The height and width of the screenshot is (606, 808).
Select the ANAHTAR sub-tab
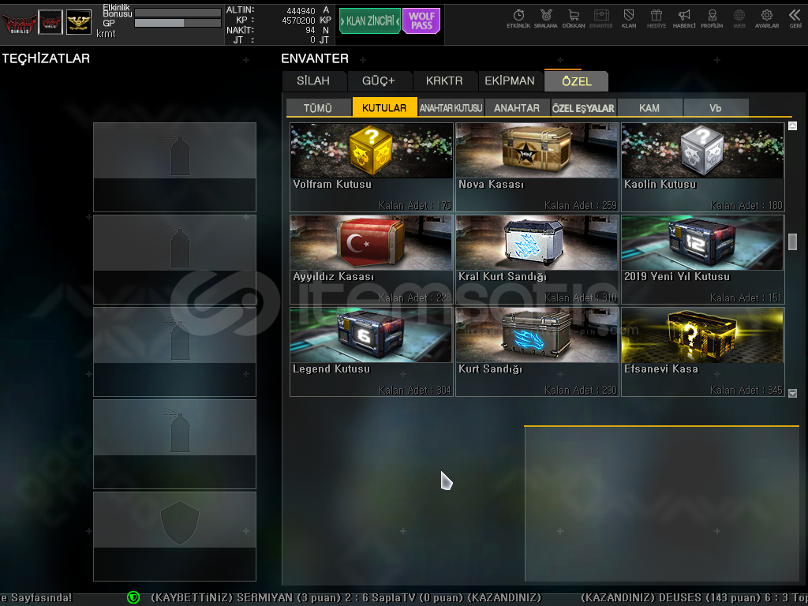coord(517,108)
